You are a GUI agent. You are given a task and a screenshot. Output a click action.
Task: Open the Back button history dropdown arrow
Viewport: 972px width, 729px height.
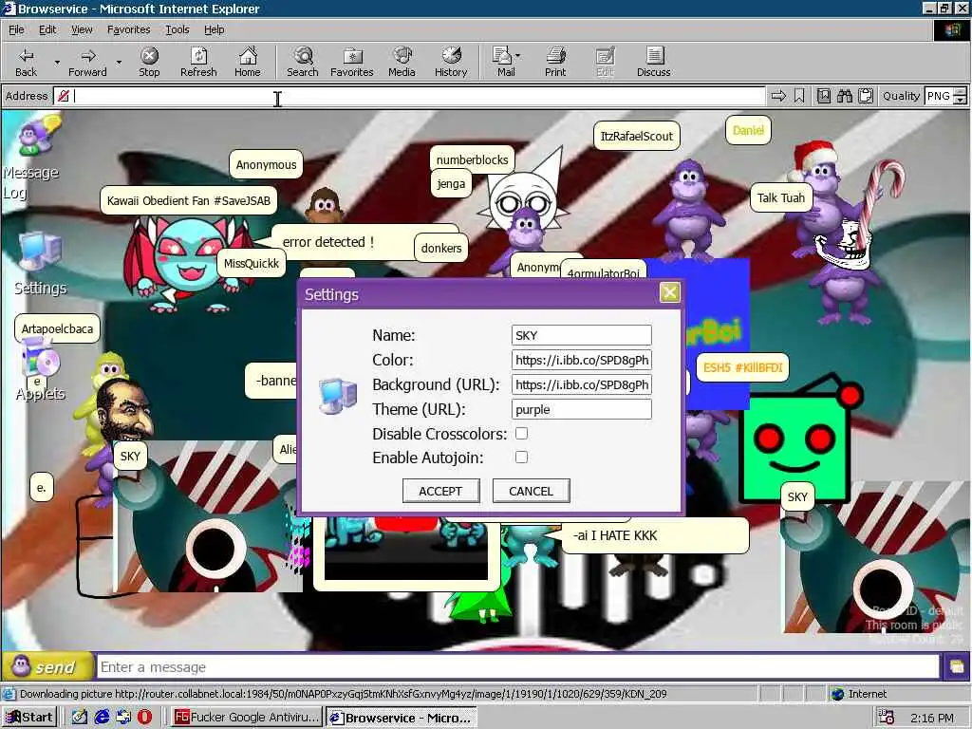tap(57, 62)
